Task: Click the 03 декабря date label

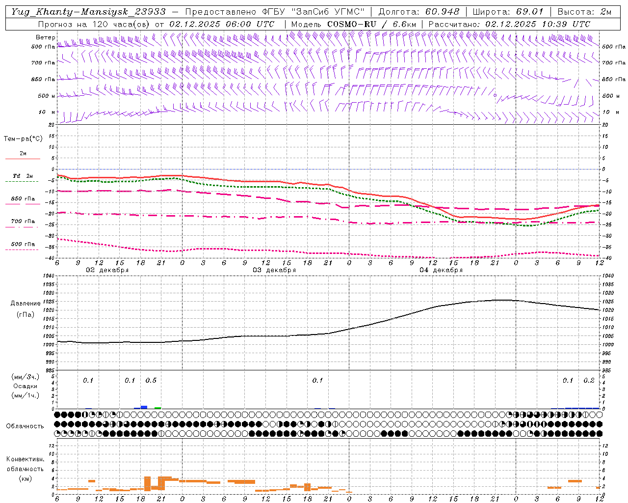Action: tap(274, 270)
